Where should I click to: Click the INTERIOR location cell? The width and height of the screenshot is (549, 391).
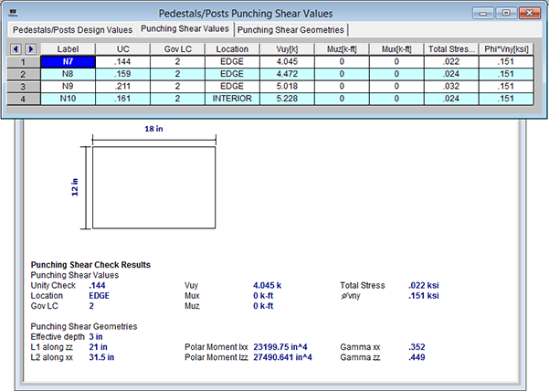tap(231, 97)
